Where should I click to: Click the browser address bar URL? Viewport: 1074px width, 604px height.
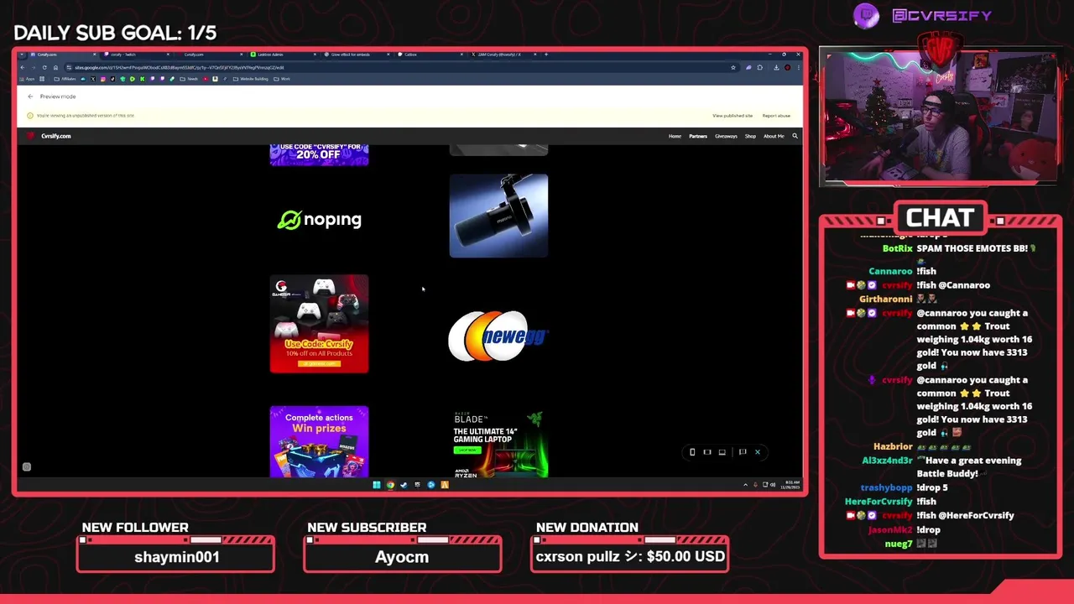point(179,67)
